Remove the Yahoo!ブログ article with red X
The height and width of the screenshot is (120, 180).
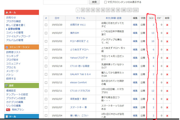click(x=167, y=58)
